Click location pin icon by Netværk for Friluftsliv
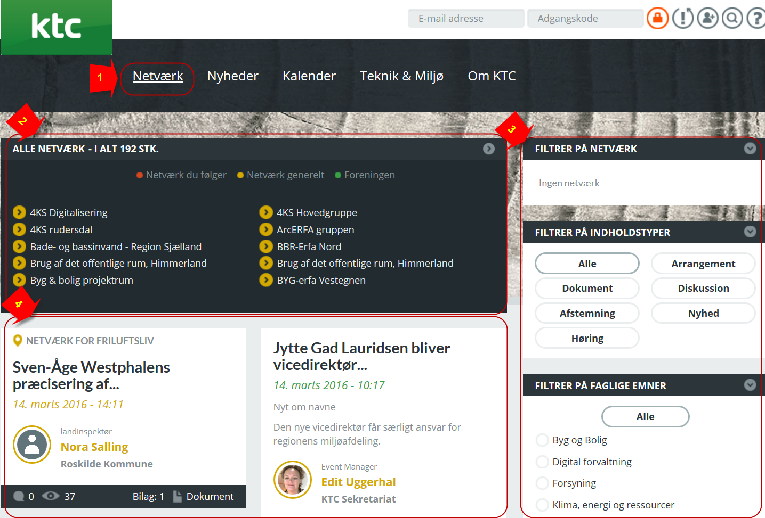 (x=18, y=340)
